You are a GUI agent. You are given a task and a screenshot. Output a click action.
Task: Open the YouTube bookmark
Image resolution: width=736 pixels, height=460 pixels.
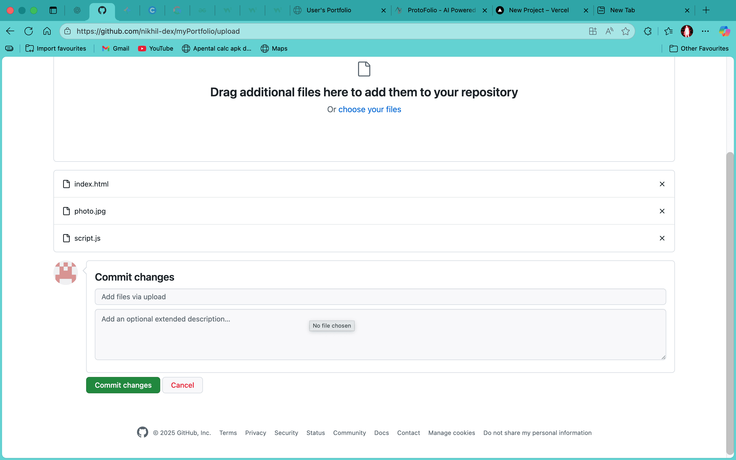(x=155, y=48)
